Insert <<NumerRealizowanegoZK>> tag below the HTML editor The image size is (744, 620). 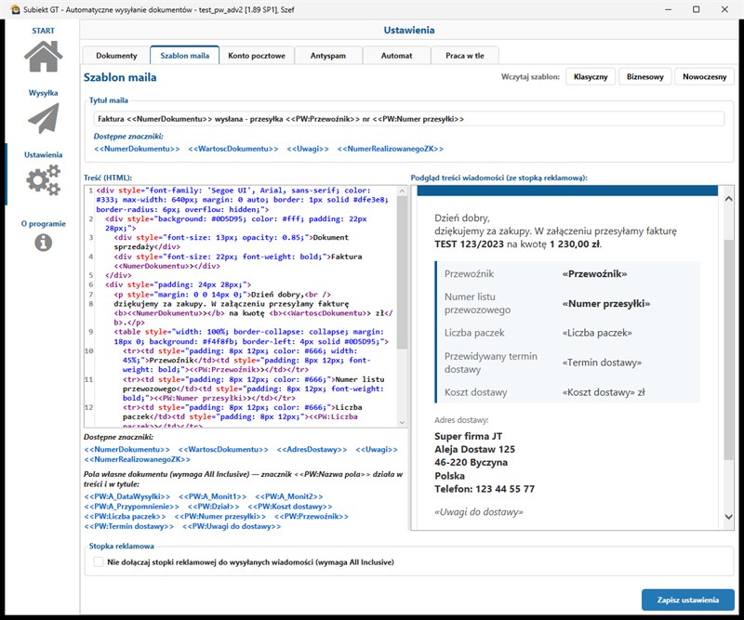(137, 459)
